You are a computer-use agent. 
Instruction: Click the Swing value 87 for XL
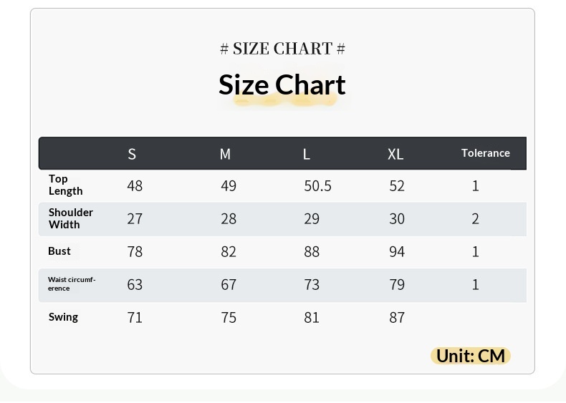click(397, 318)
